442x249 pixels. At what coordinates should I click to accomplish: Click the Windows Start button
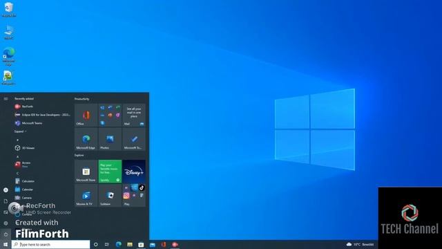coord(6,244)
